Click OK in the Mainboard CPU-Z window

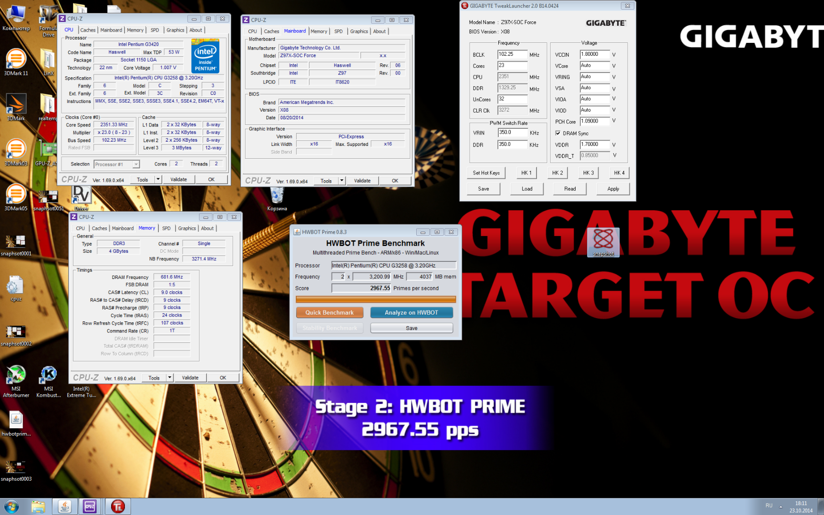click(x=395, y=181)
